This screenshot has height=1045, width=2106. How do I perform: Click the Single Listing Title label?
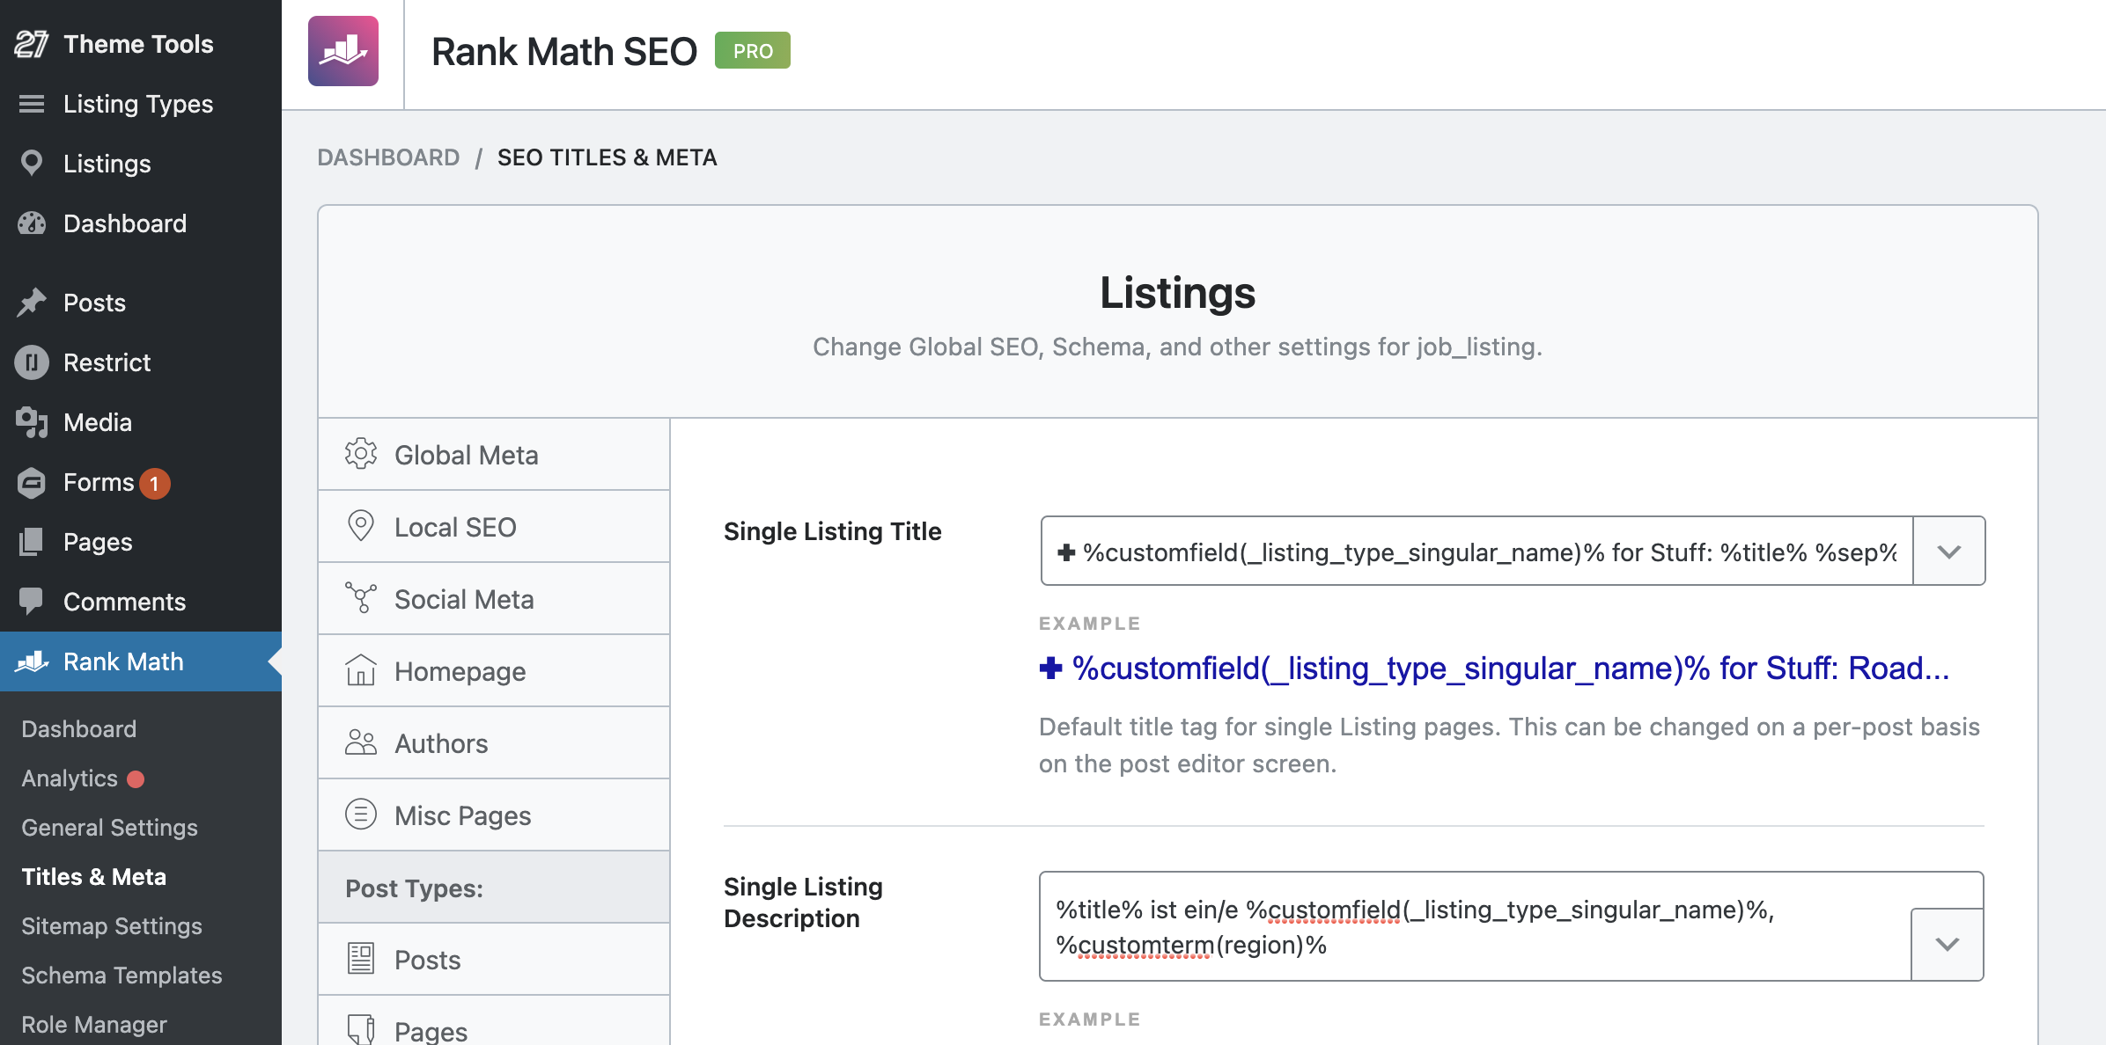pyautogui.click(x=833, y=531)
